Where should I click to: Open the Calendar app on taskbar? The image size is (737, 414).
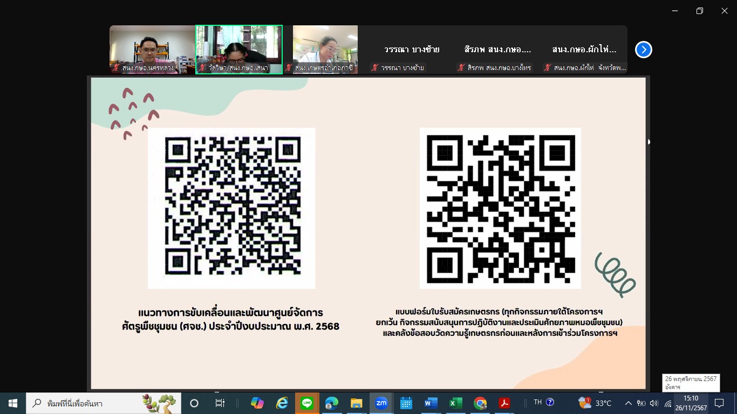click(406, 403)
